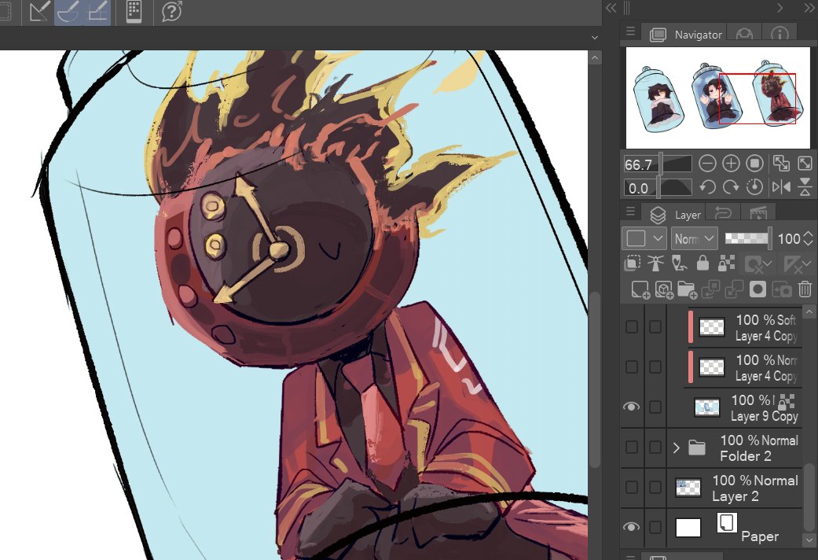Rotate canvas left in Navigator

point(707,187)
